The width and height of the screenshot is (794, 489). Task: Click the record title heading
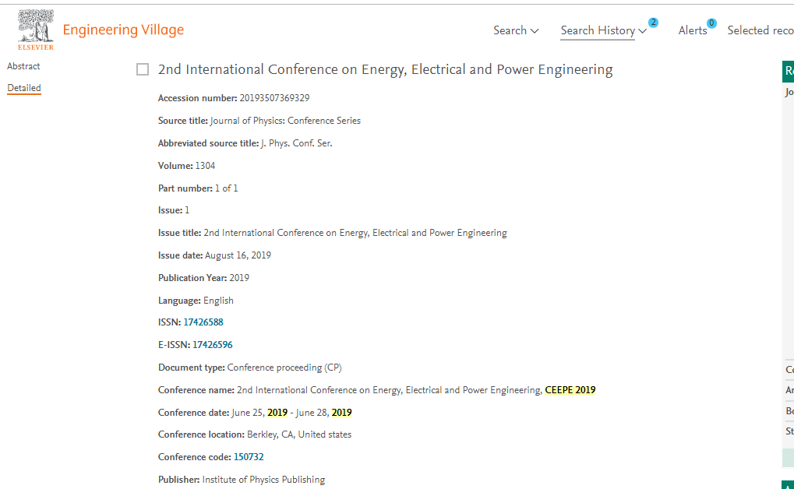(386, 69)
